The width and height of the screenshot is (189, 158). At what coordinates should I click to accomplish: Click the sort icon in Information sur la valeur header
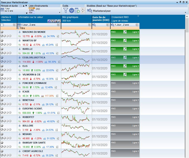pos(56,21)
